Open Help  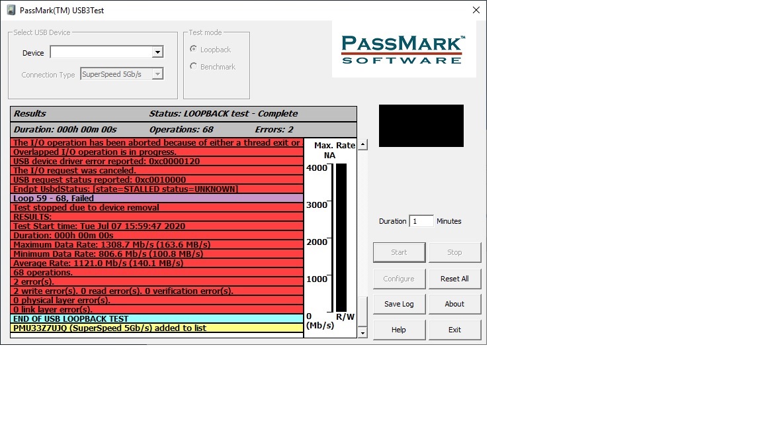(x=399, y=330)
